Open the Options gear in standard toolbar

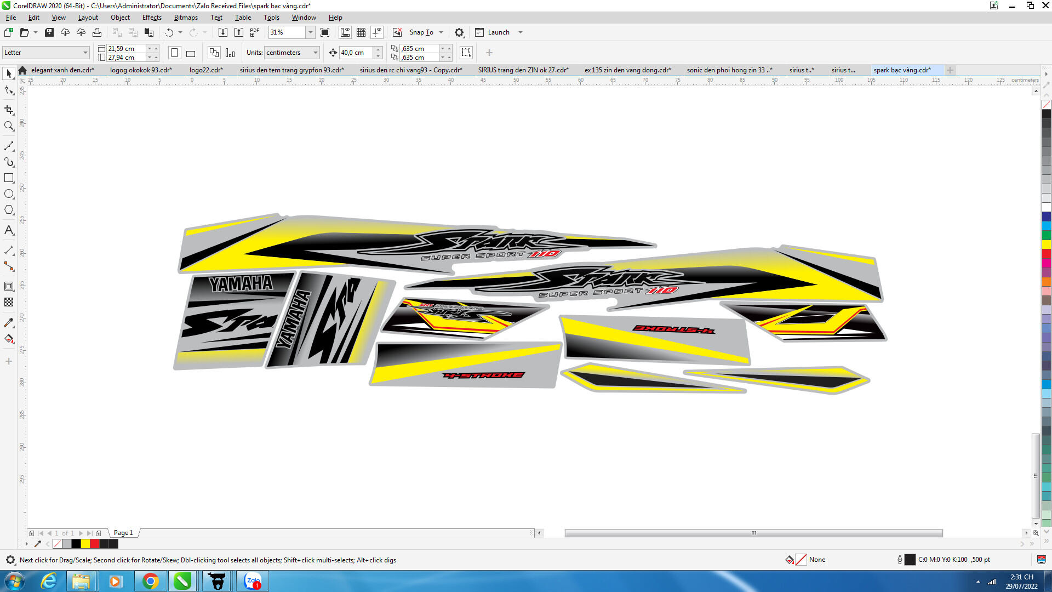[459, 32]
